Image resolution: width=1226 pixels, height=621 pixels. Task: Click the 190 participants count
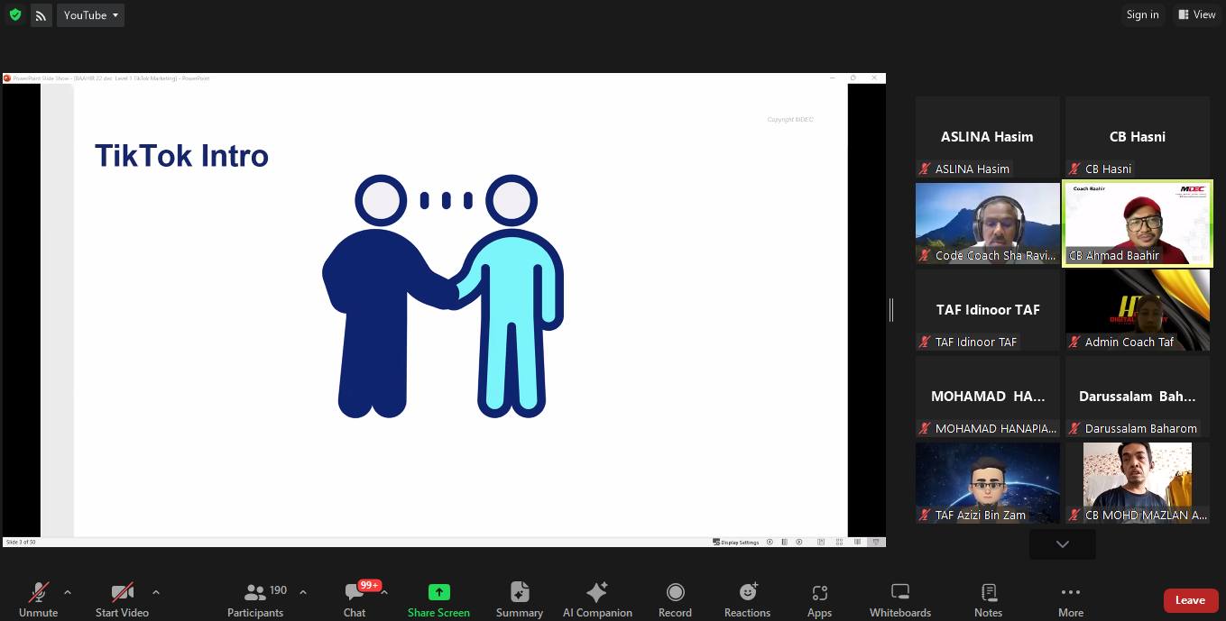pos(278,590)
